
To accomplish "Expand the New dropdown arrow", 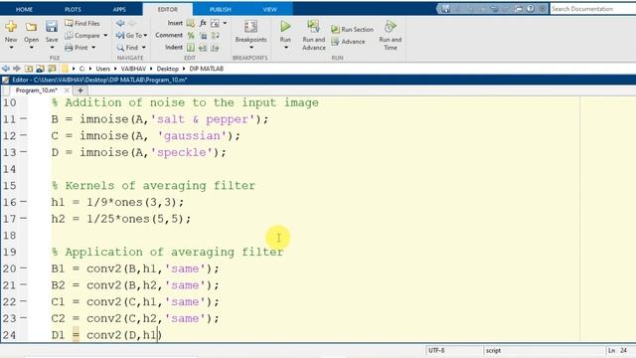I will 11,48.
